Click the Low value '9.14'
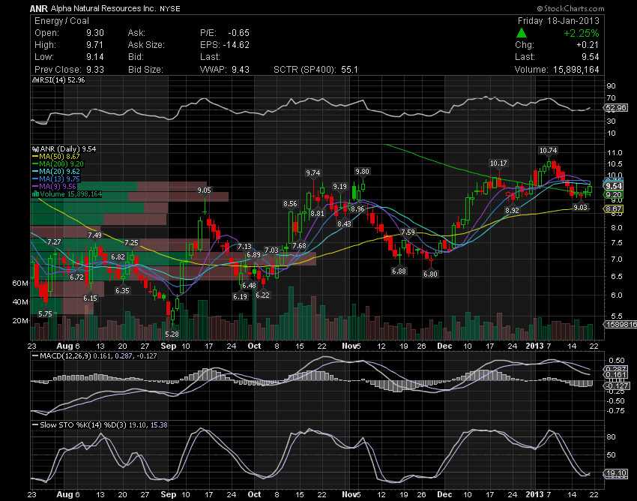The width and height of the screenshot is (637, 501). coord(95,57)
